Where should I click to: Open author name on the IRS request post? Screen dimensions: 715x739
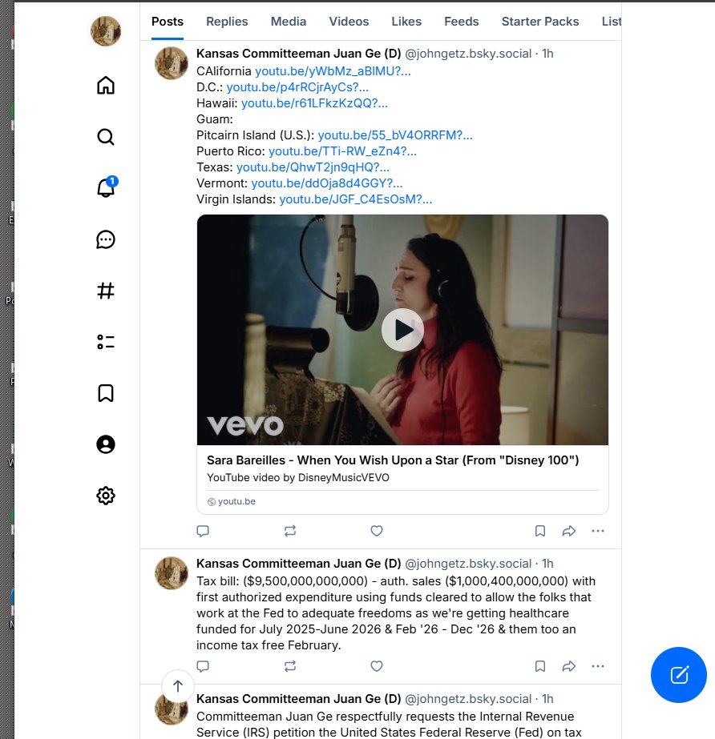coord(298,699)
